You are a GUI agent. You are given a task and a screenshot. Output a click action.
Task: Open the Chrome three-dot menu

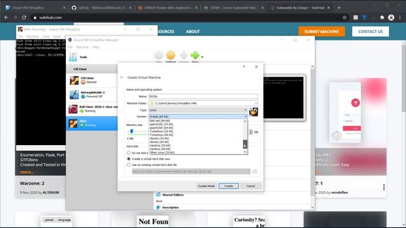tap(400, 17)
